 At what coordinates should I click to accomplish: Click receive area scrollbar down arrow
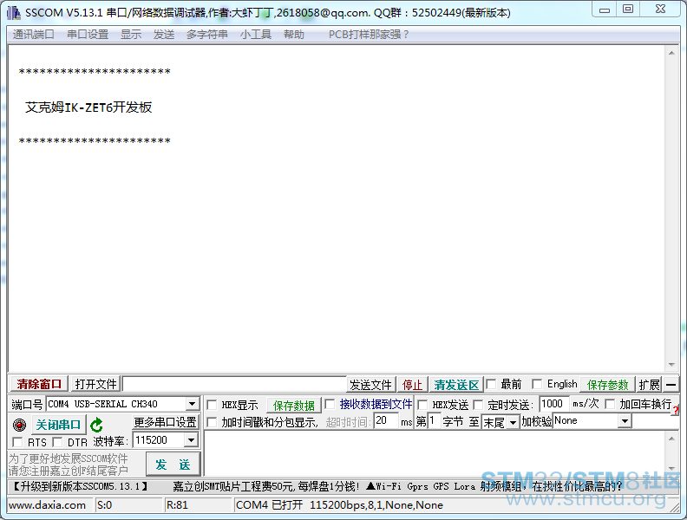[671, 364]
